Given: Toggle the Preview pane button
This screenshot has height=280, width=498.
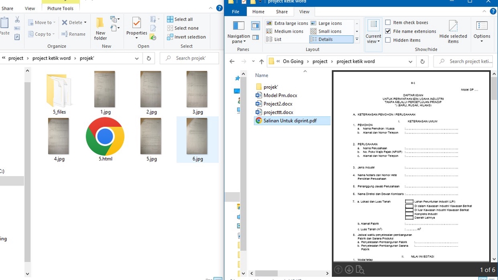Looking at the screenshot, I should pos(255,25).
